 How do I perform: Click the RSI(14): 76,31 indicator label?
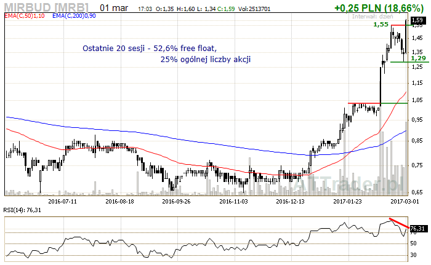tap(22, 210)
